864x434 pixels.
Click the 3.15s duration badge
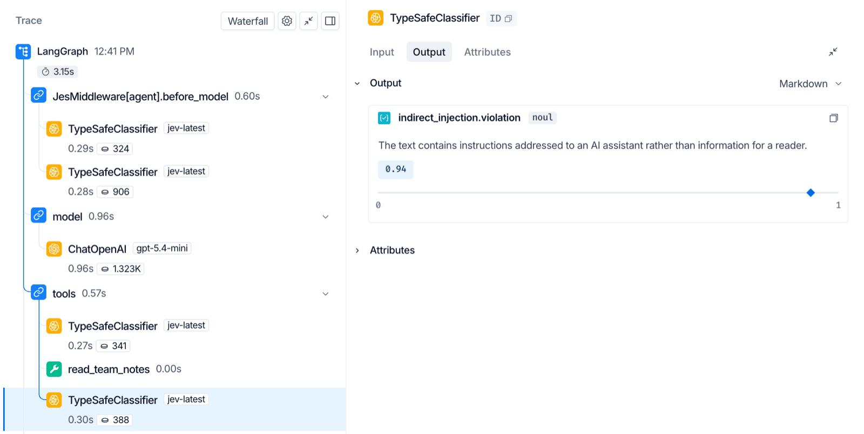click(x=58, y=72)
